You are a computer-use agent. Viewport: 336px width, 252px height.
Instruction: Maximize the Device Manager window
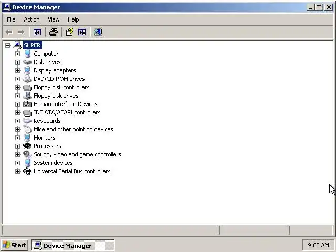pos(319,7)
